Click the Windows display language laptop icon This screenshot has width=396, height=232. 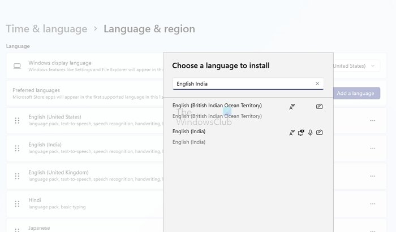pos(17,66)
